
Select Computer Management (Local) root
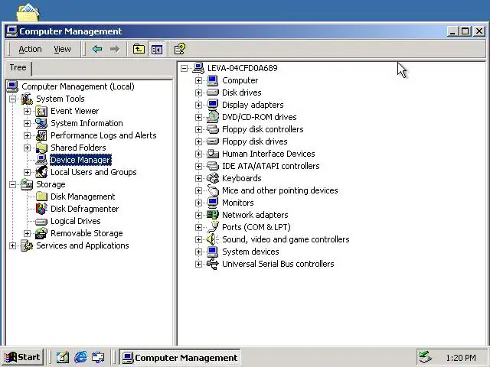(78, 86)
